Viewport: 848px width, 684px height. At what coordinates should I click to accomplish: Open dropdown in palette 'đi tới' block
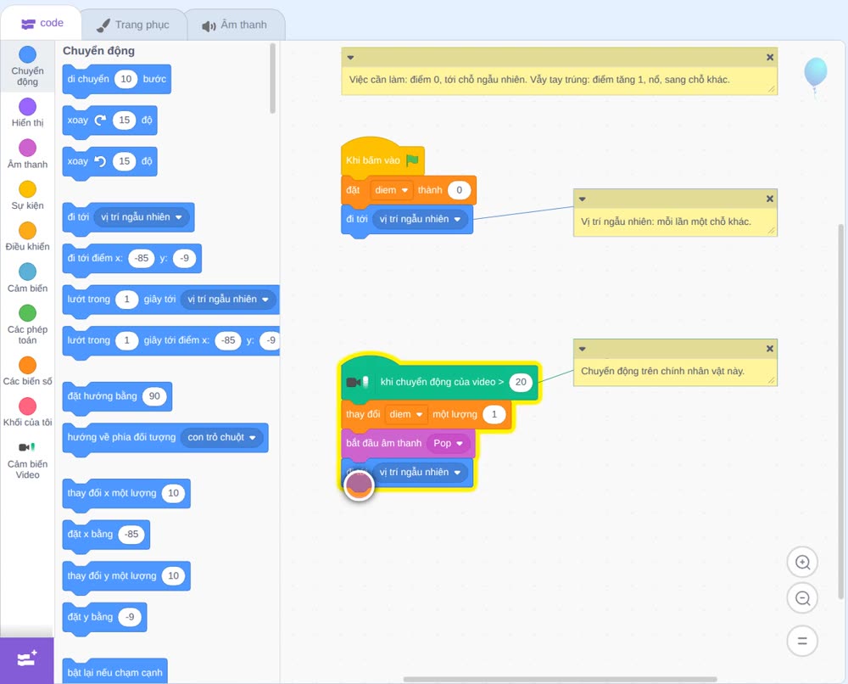point(141,217)
